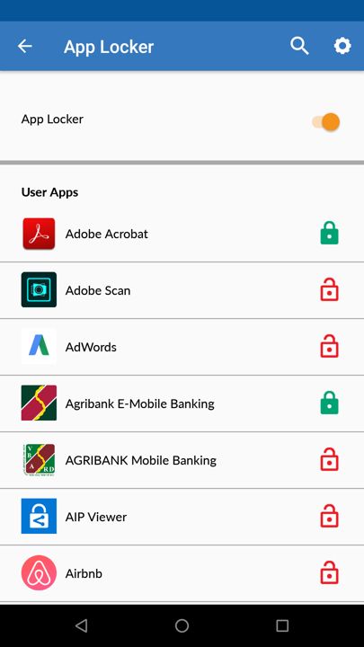This screenshot has width=364, height=647.
Task: Tap the AdWords app icon
Action: [x=39, y=346]
